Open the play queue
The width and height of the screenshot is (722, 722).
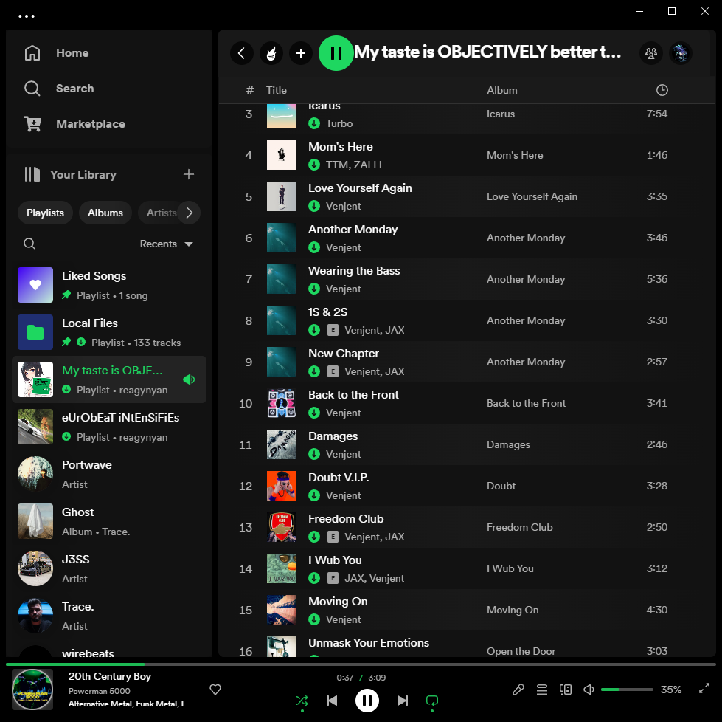coord(542,690)
